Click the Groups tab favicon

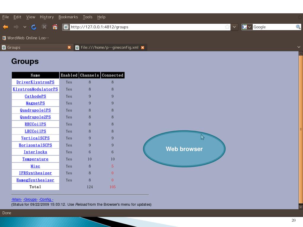click(4, 48)
